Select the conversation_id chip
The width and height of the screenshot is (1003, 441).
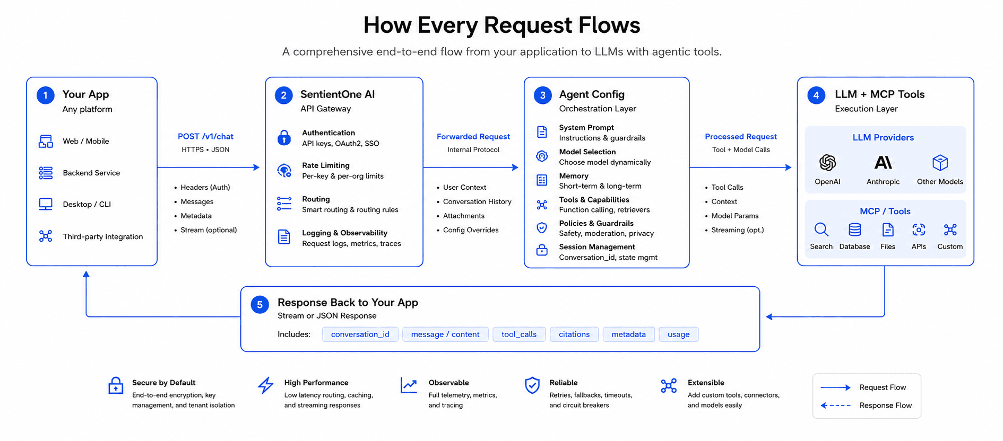pyautogui.click(x=360, y=334)
